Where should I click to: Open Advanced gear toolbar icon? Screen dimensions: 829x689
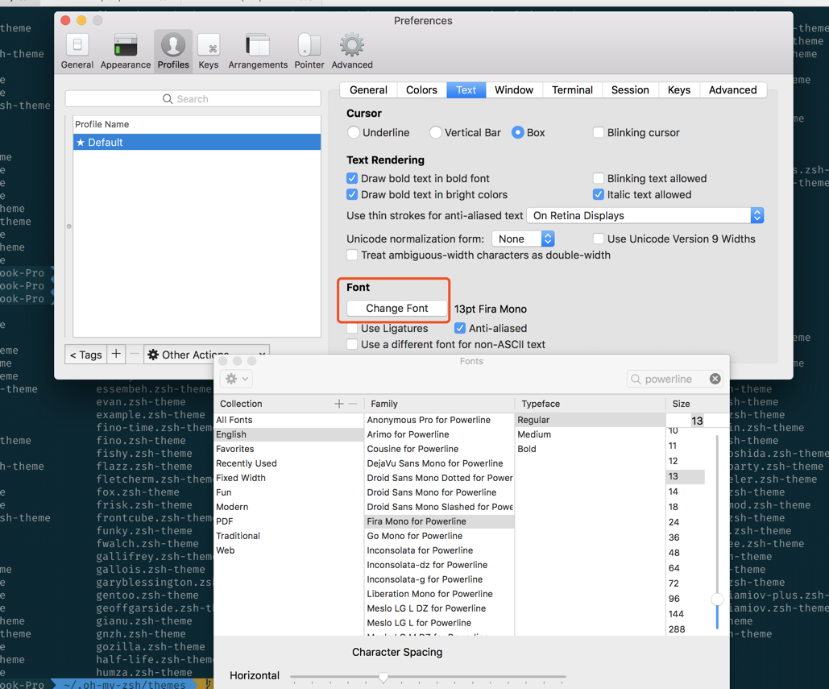point(351,51)
